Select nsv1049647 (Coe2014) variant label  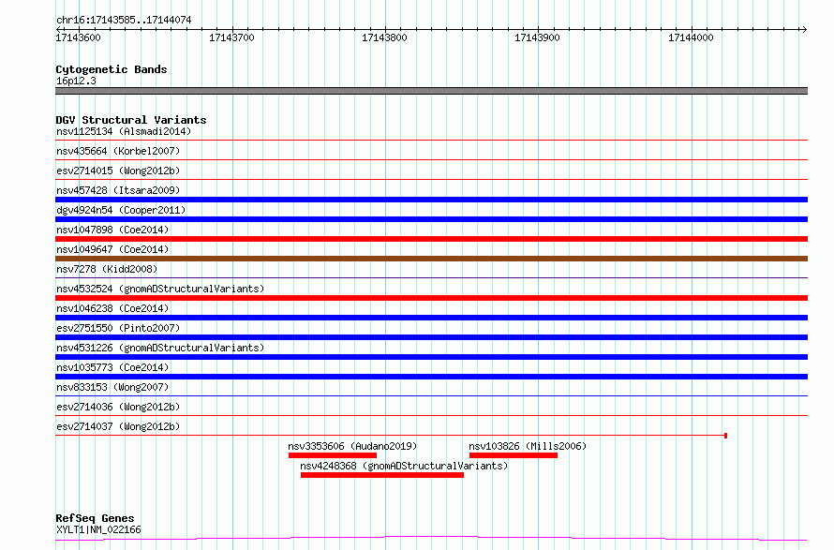(x=112, y=249)
